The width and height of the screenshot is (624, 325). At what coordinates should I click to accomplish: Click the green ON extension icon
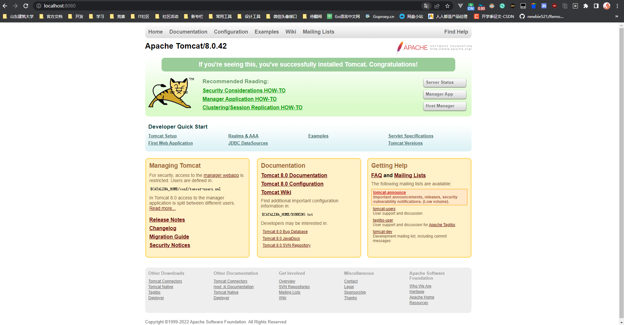tap(471, 7)
